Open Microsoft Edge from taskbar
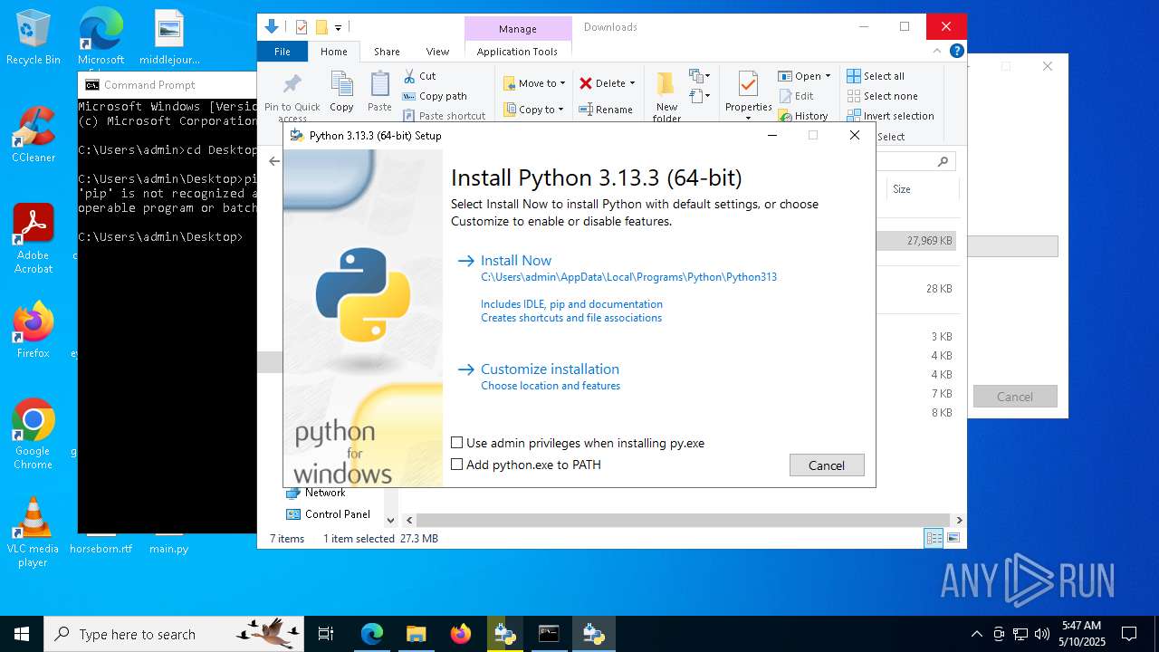The height and width of the screenshot is (652, 1159). pos(372,634)
